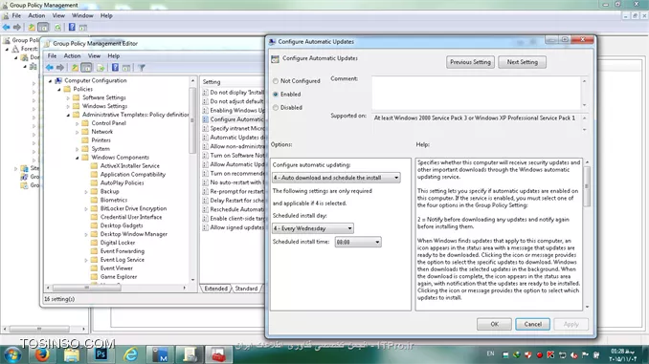
Task: Click Help icon in Group Policy Management toolbar
Action: (72, 28)
